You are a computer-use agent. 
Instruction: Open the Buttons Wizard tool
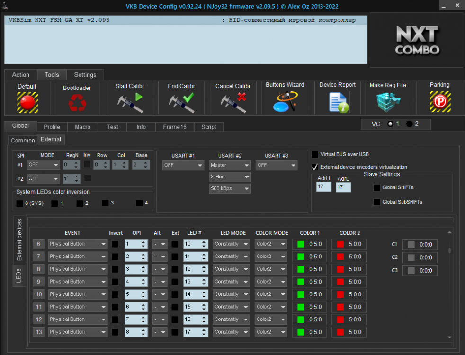[285, 102]
